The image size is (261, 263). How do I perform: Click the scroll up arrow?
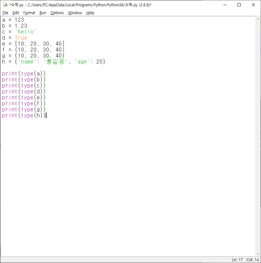click(x=258, y=19)
